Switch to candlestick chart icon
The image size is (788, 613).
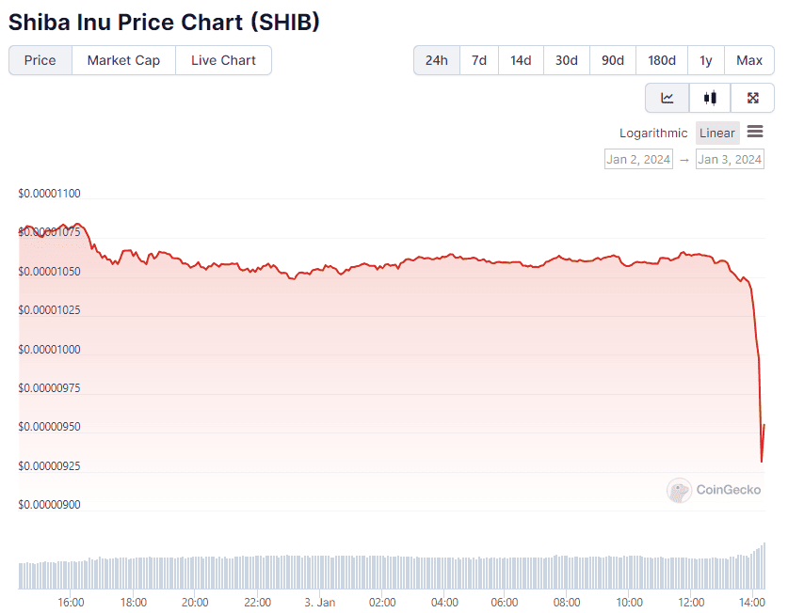pyautogui.click(x=710, y=98)
